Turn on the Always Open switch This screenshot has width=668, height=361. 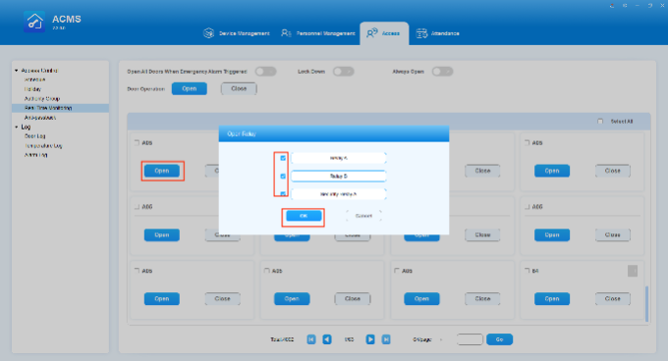pyautogui.click(x=442, y=72)
